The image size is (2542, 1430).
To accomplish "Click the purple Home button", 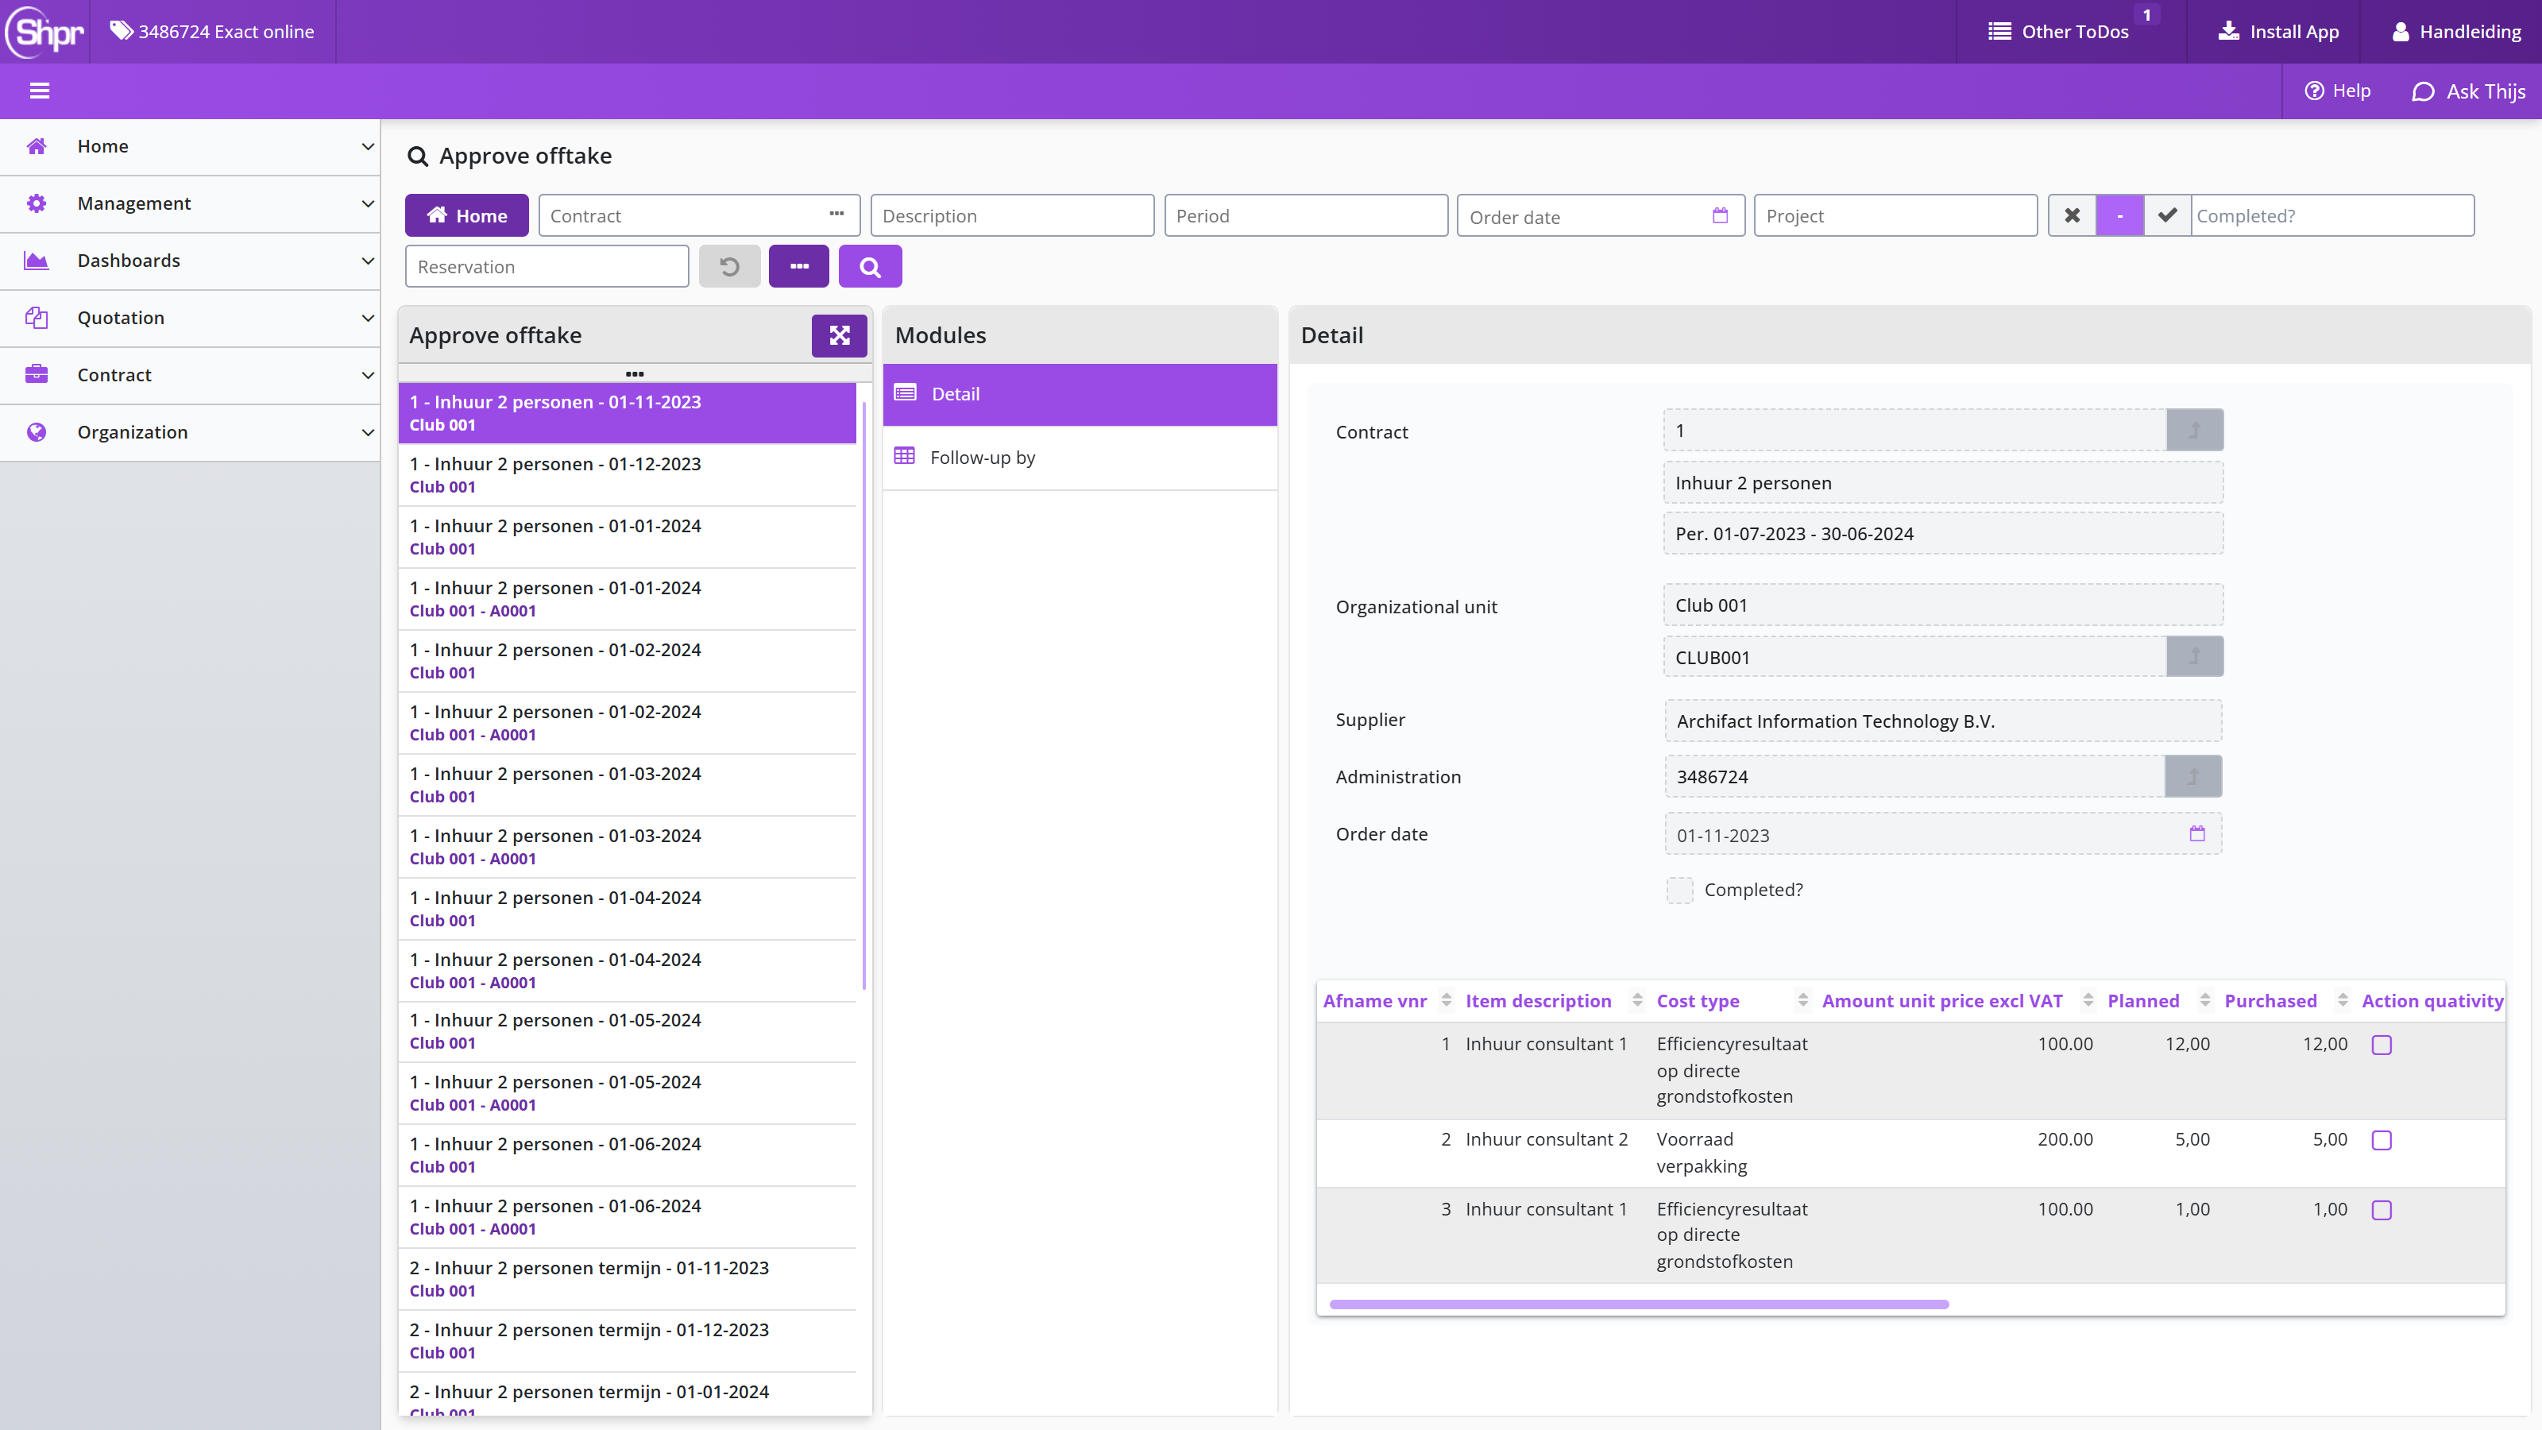I will pyautogui.click(x=467, y=215).
